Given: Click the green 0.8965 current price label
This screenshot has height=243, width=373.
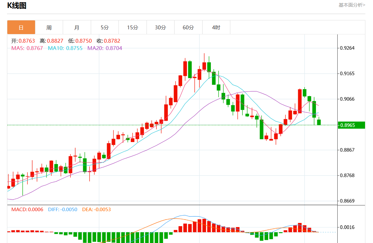Looking at the screenshot, I should click(x=351, y=125).
